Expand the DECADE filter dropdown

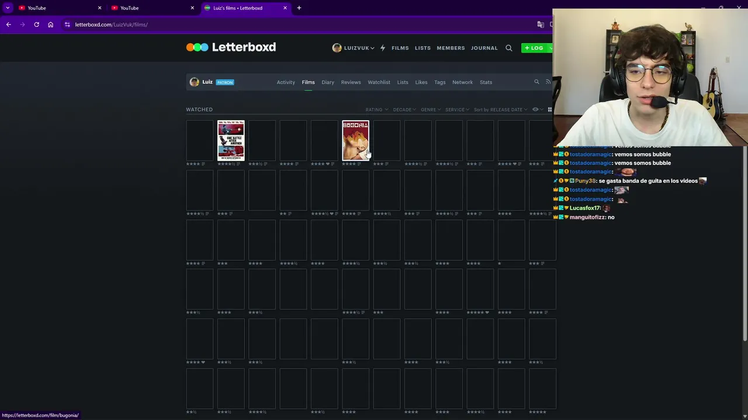404,110
